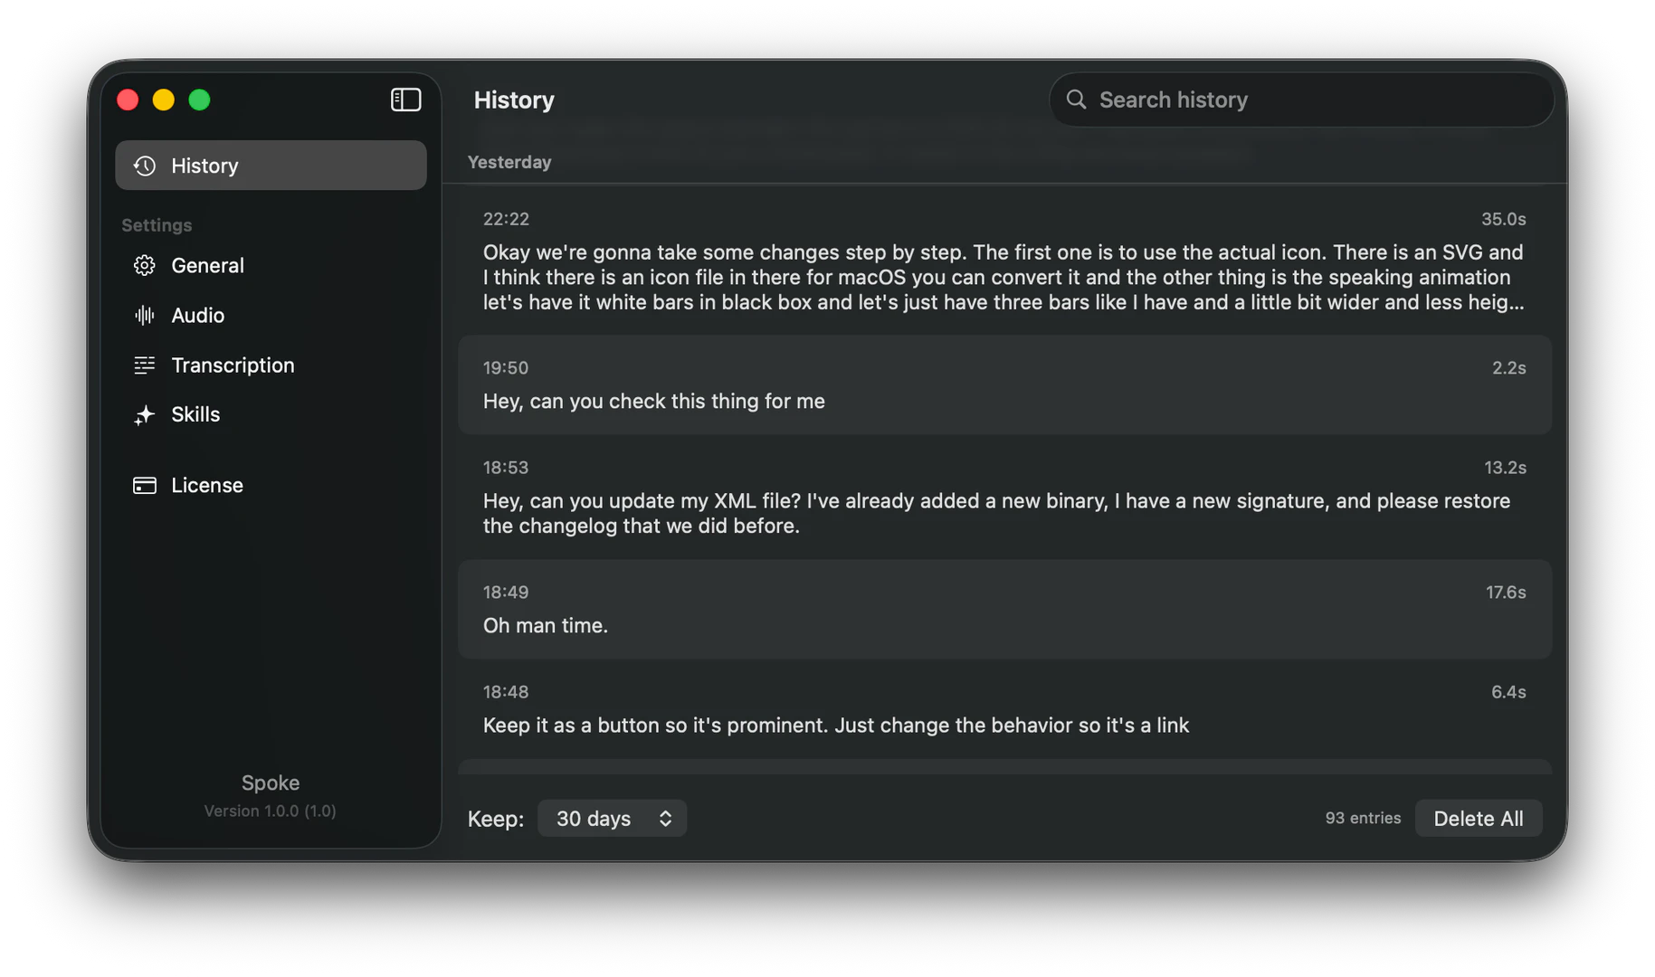Click the Yesterday section header
This screenshot has height=977, width=1655.
[x=509, y=162]
